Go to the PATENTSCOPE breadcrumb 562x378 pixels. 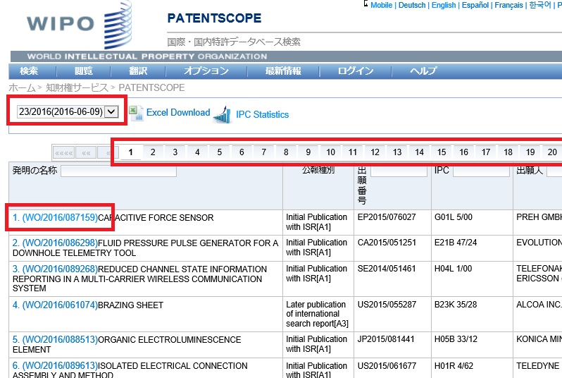151,87
